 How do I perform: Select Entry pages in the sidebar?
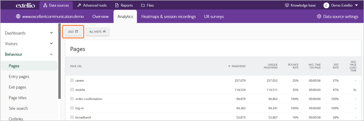[x=19, y=76]
